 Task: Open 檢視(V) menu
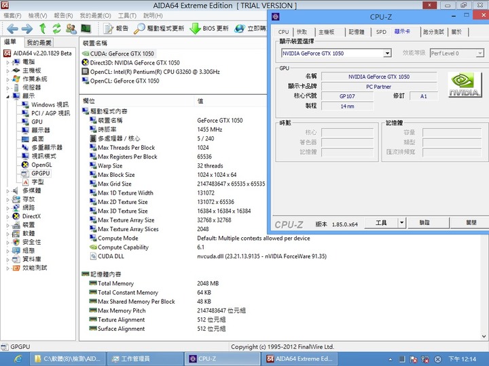click(37, 16)
